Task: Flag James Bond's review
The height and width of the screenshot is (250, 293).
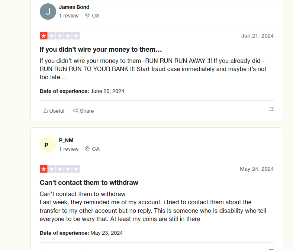Action: point(271,110)
